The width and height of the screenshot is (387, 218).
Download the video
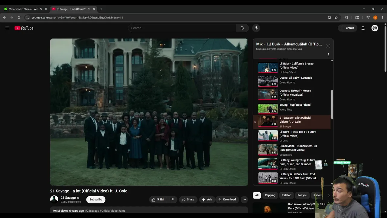tap(227, 200)
